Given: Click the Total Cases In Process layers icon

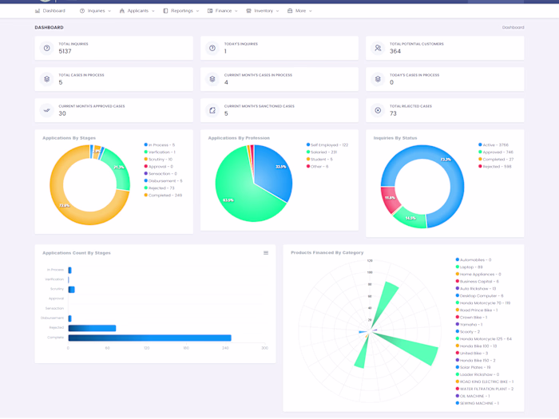Looking at the screenshot, I should click(46, 79).
